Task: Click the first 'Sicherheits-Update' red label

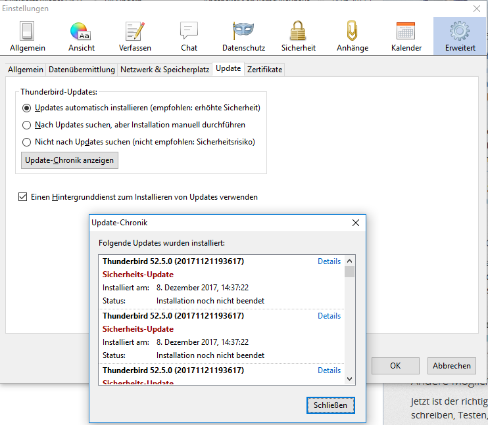Action: tap(138, 275)
